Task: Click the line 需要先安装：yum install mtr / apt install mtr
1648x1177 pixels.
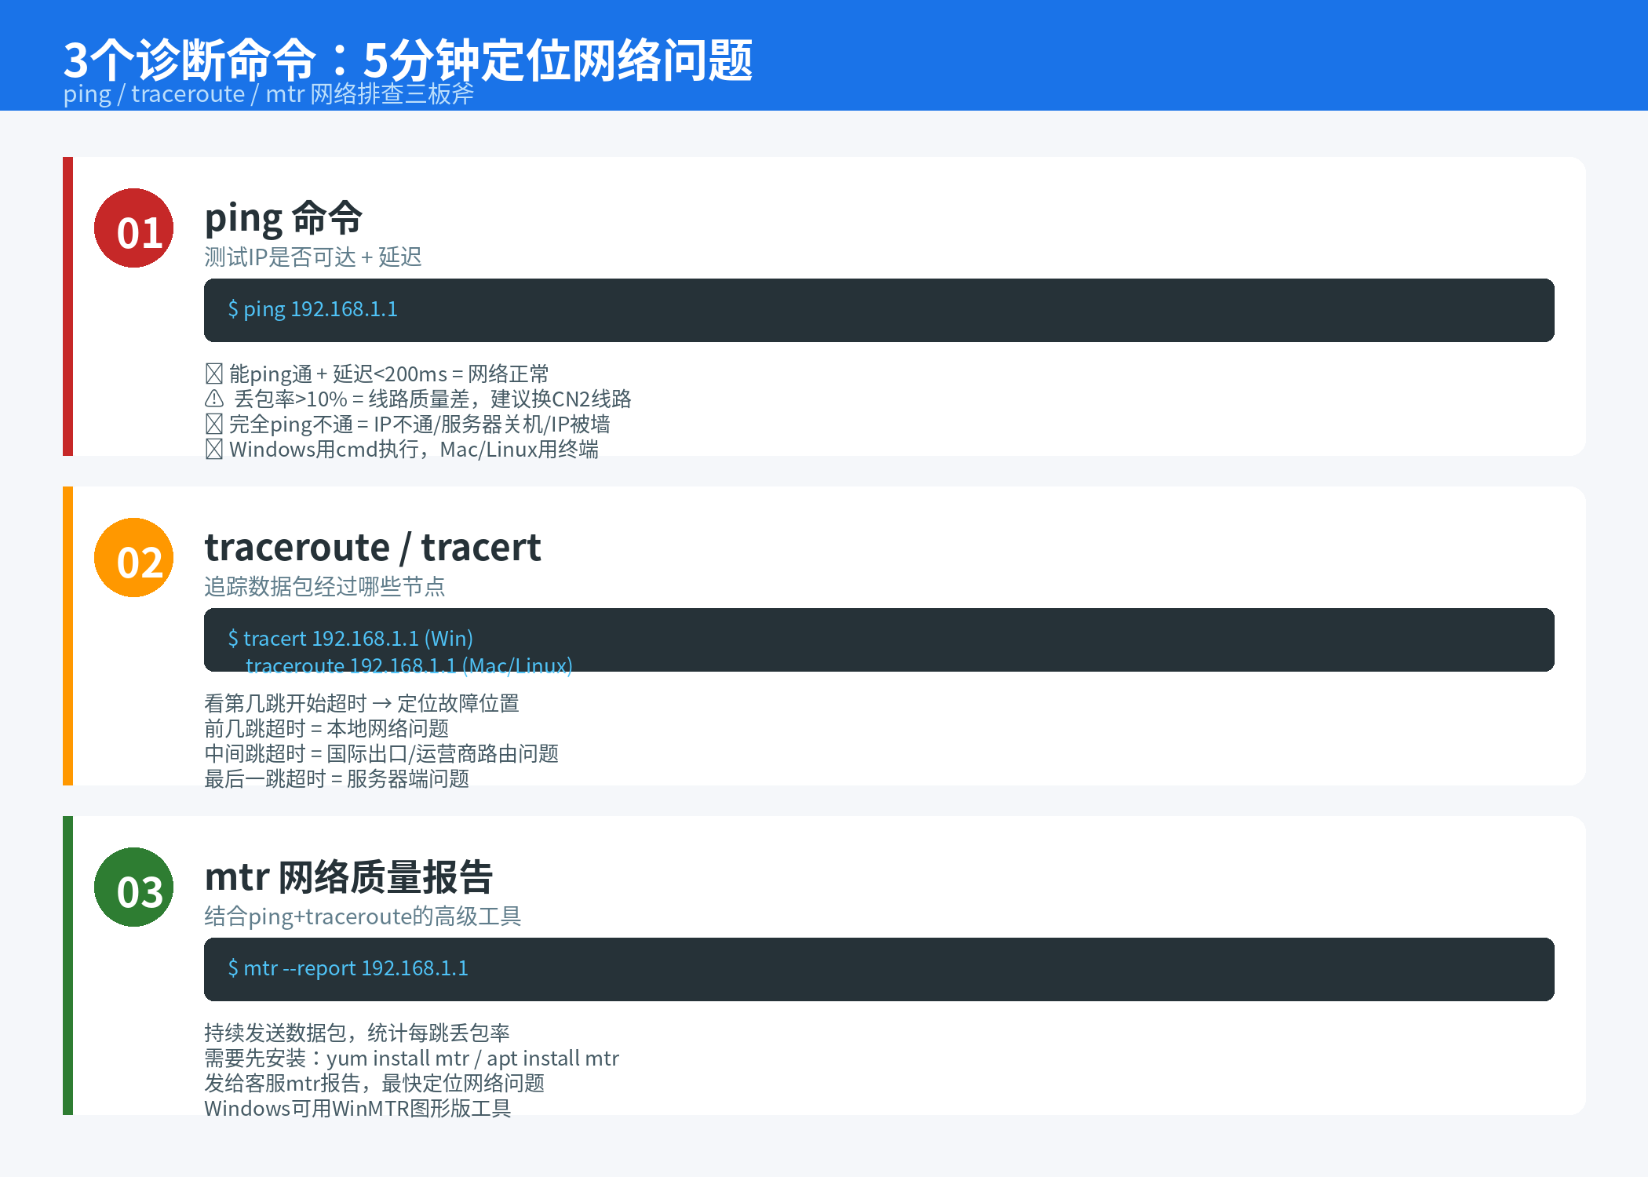Action: pyautogui.click(x=412, y=1058)
